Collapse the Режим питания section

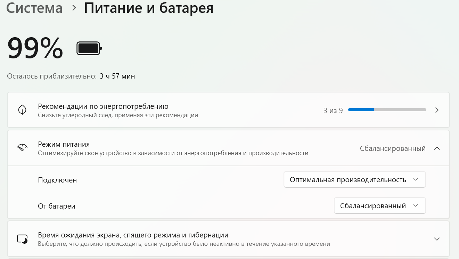(437, 148)
